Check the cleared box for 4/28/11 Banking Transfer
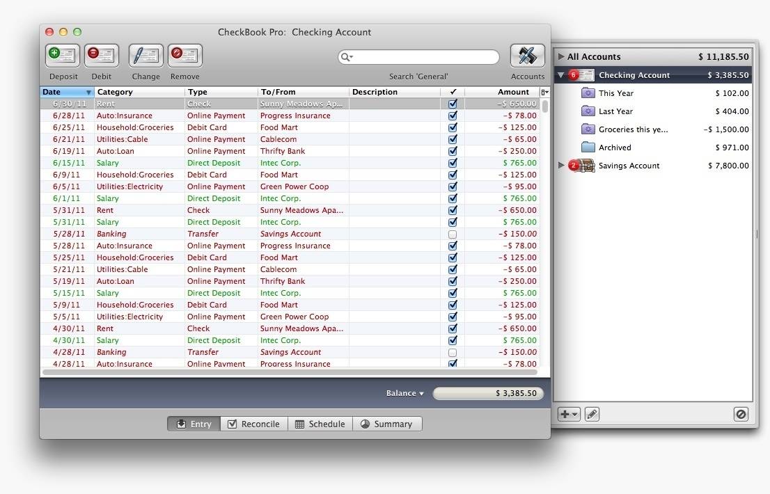Screen dimensions: 770x494 click(453, 353)
